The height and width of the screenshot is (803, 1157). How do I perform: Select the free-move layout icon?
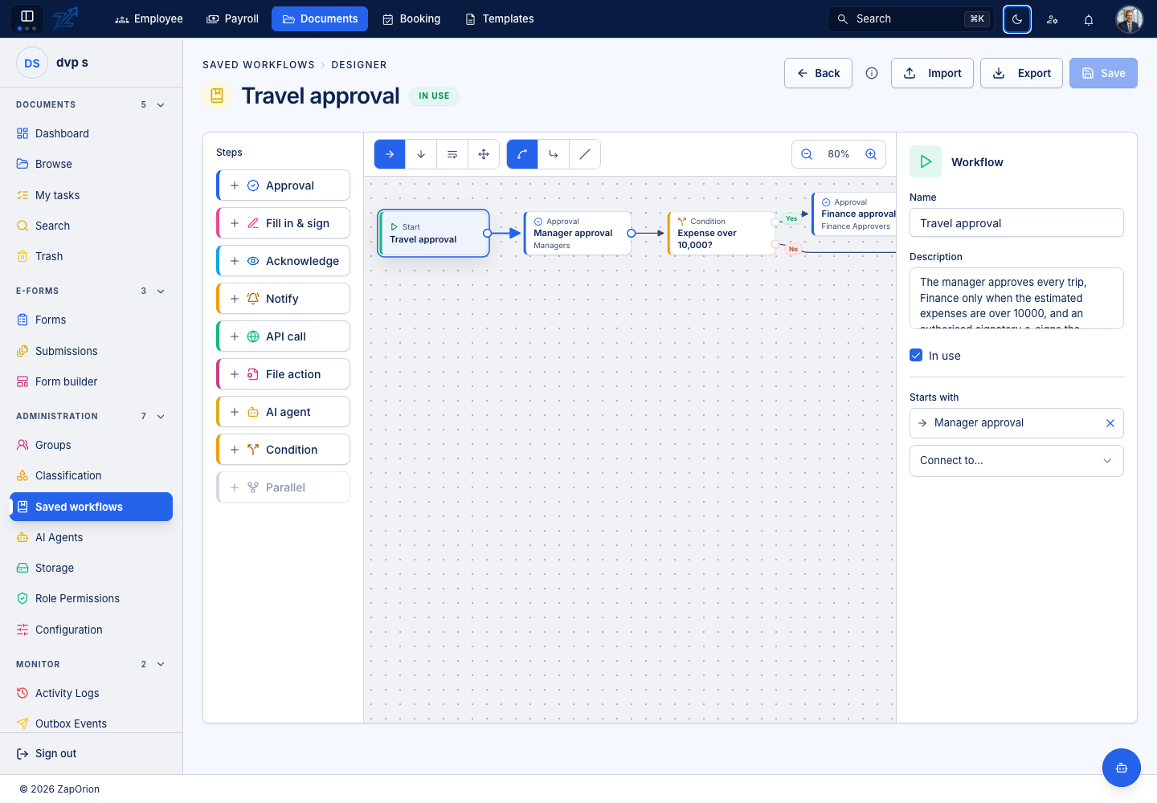point(484,154)
